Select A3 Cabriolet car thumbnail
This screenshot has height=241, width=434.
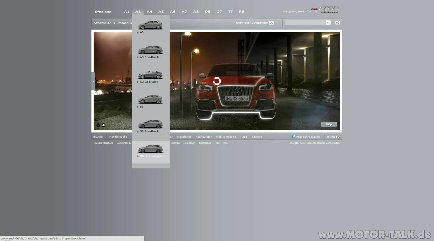[x=150, y=75]
